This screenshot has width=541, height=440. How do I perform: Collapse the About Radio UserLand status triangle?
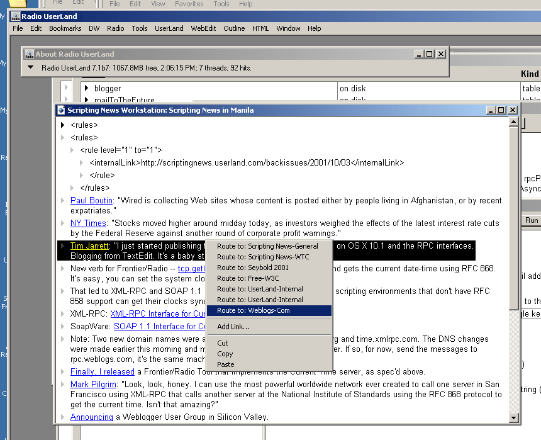[x=30, y=67]
